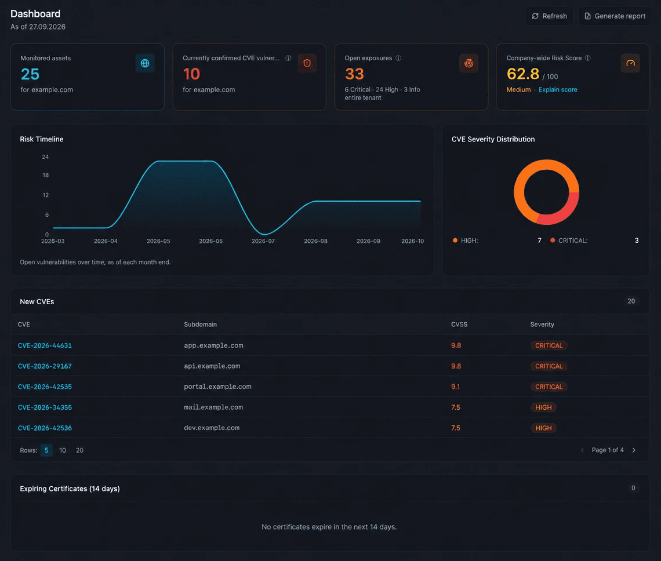Click the CVSS column header
Image resolution: width=661 pixels, height=561 pixels.
pos(459,324)
